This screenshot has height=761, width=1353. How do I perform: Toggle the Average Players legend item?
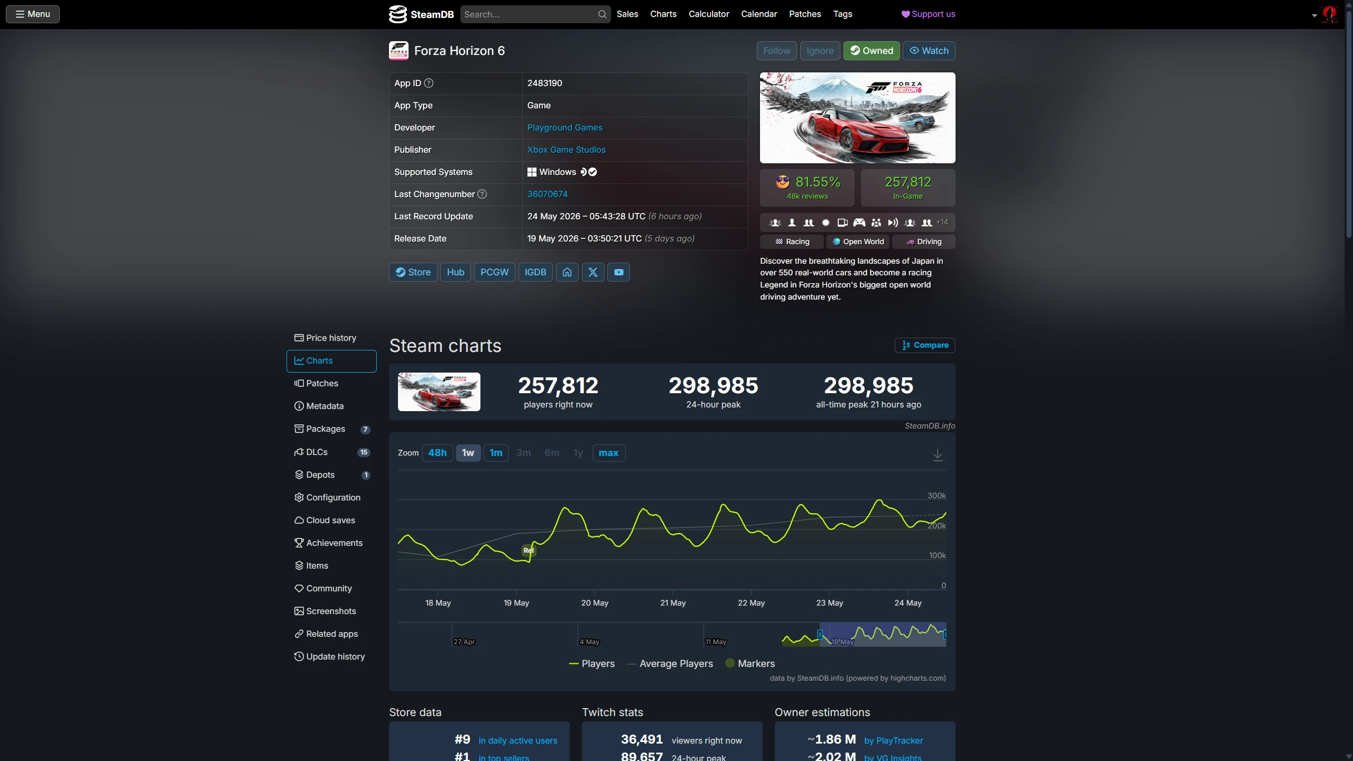tap(670, 664)
